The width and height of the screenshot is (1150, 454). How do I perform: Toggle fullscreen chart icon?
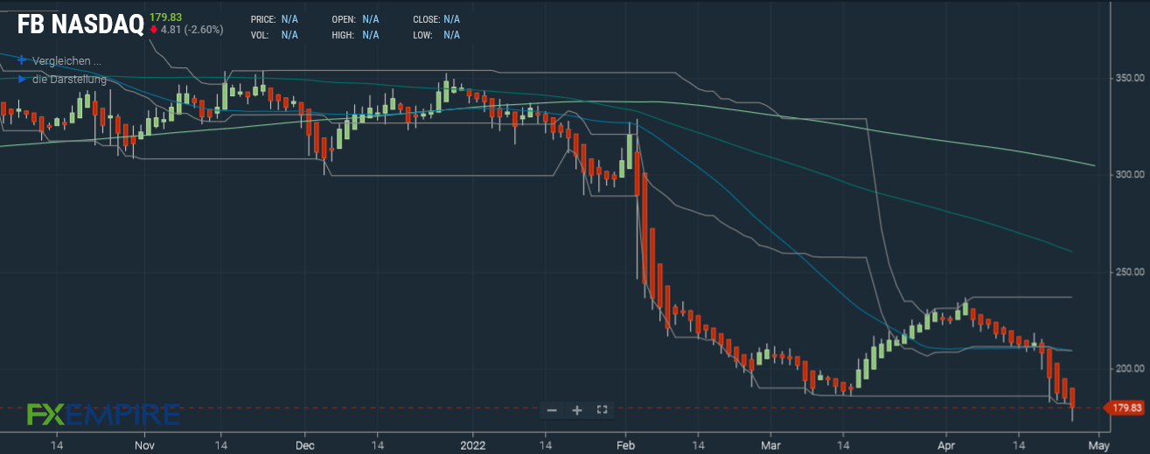click(x=602, y=409)
